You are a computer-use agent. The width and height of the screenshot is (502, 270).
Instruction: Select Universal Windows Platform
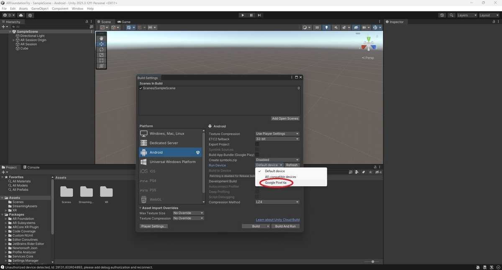coord(171,162)
